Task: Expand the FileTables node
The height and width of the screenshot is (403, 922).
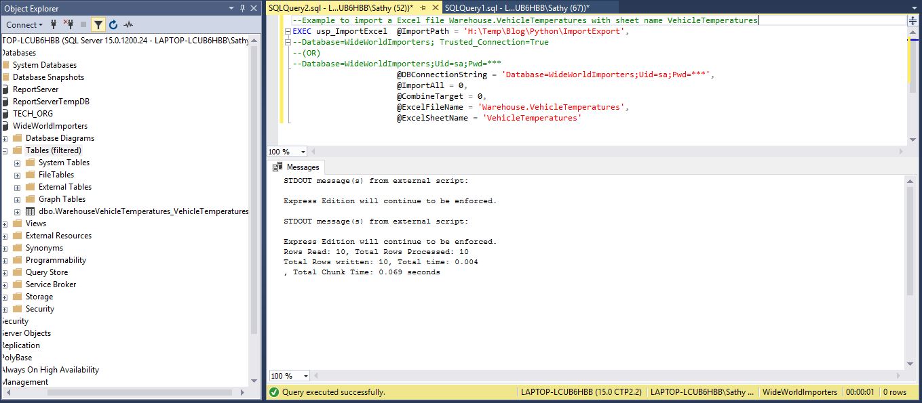Action: 18,175
